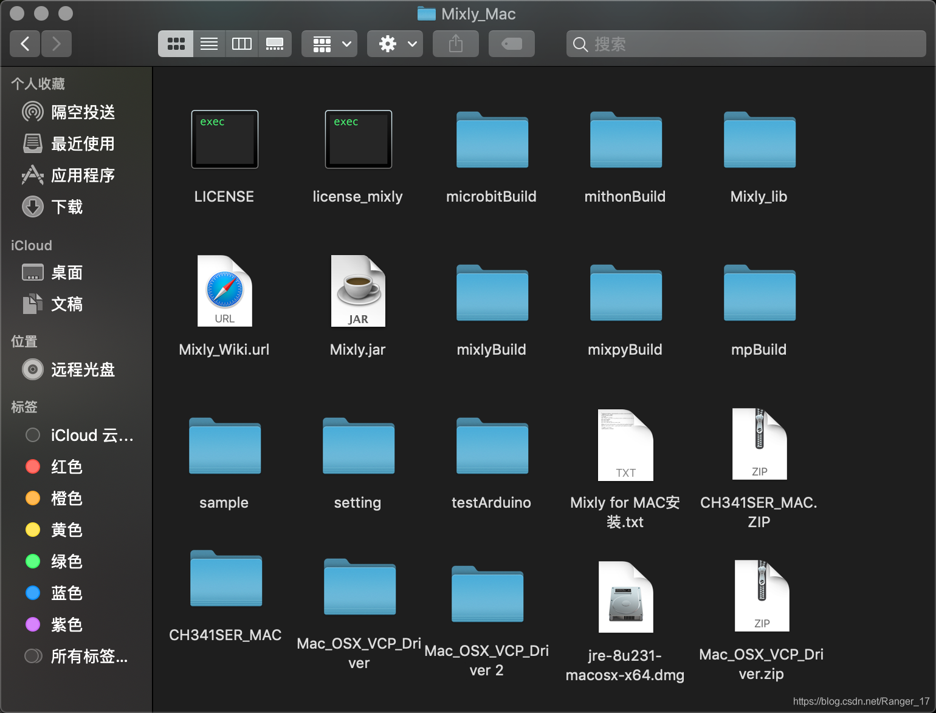Click the Mixly.jar file name label
The height and width of the screenshot is (713, 936).
click(357, 350)
